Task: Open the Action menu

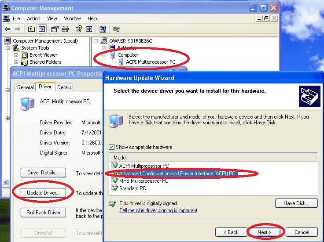Action: pos(33,18)
